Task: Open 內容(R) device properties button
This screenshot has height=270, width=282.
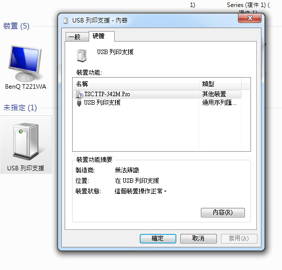Action: (223, 212)
